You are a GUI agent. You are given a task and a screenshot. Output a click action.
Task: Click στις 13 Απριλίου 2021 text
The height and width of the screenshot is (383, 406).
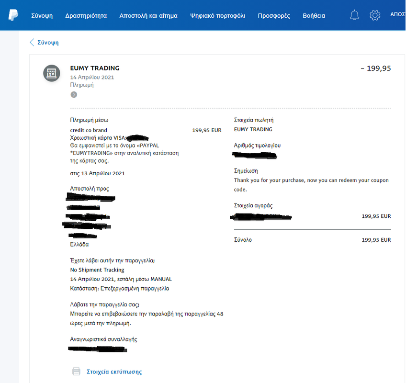pyautogui.click(x=97, y=173)
